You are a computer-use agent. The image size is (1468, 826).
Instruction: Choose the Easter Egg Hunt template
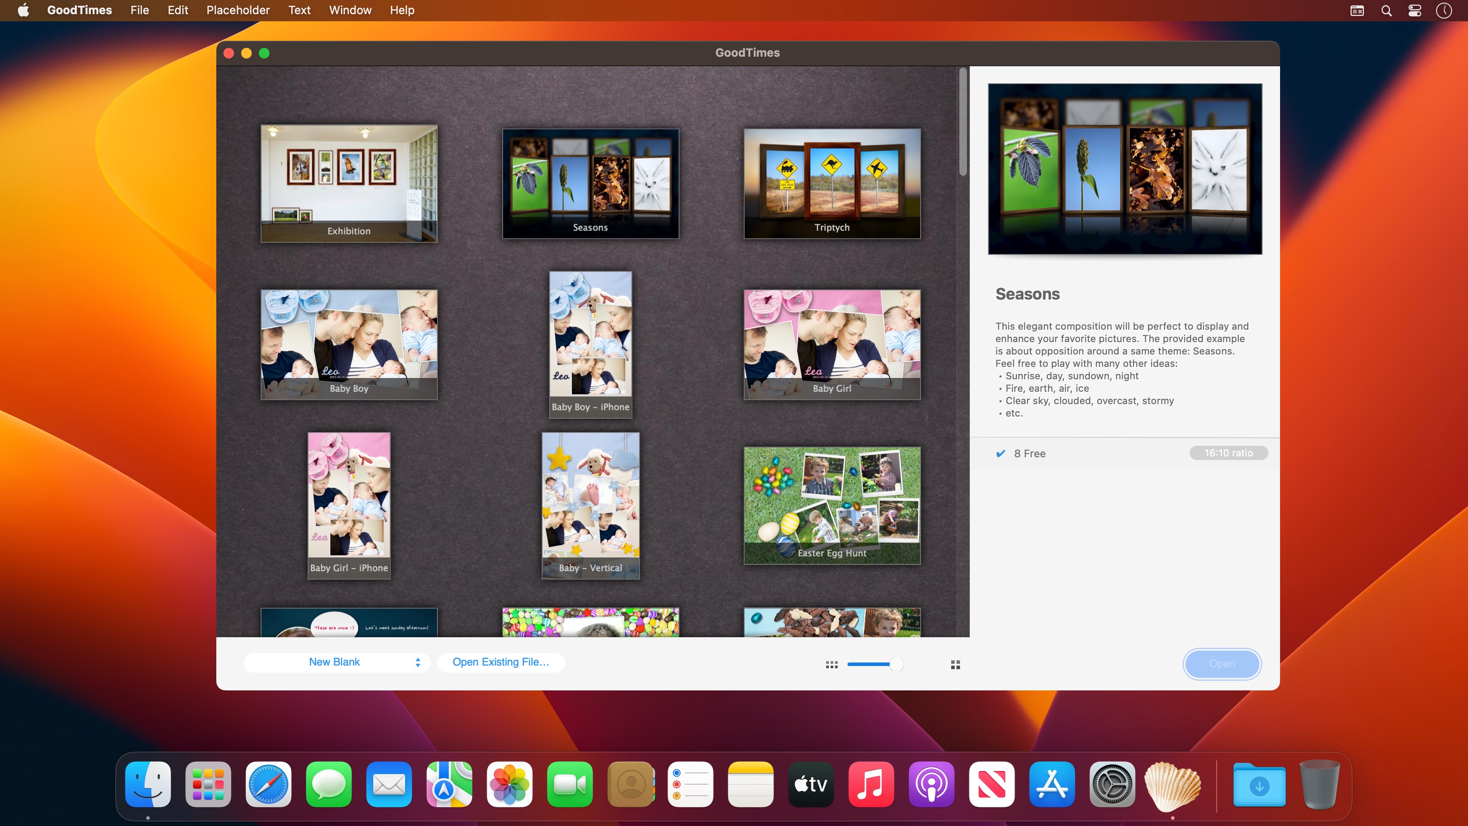coord(832,505)
